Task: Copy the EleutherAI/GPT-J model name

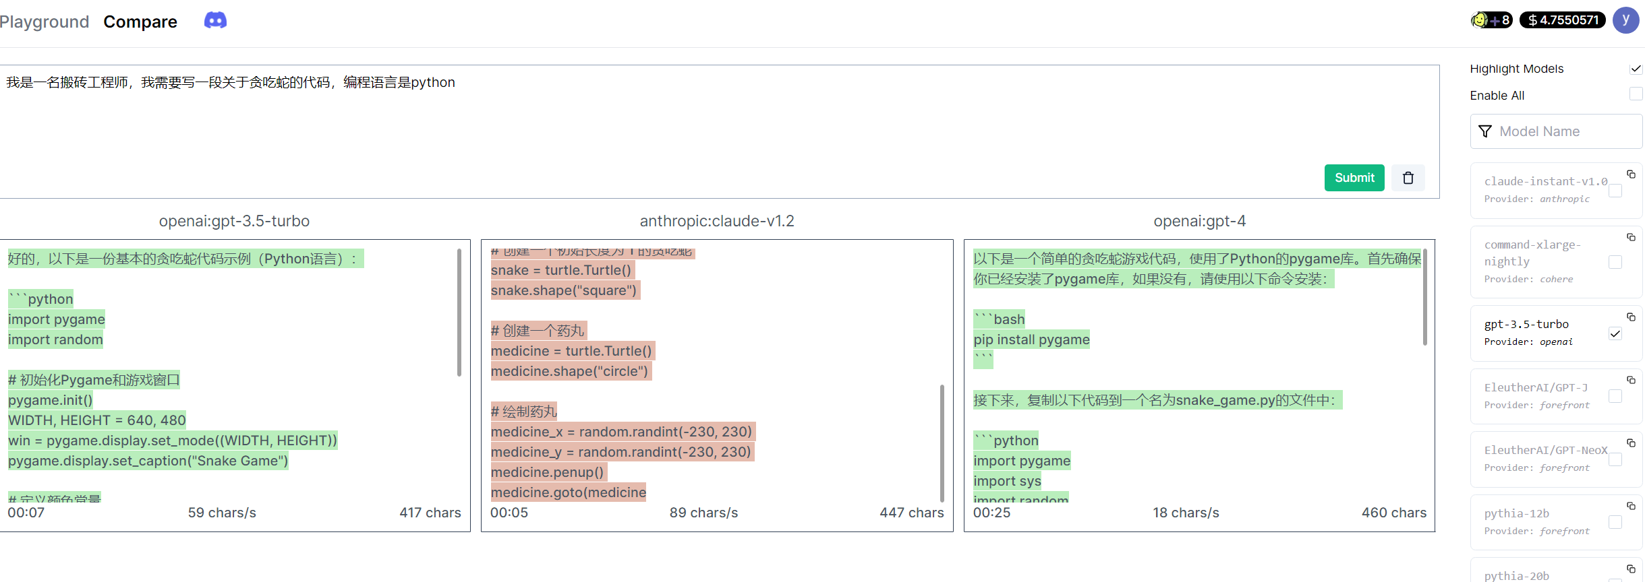Action: pyautogui.click(x=1631, y=381)
